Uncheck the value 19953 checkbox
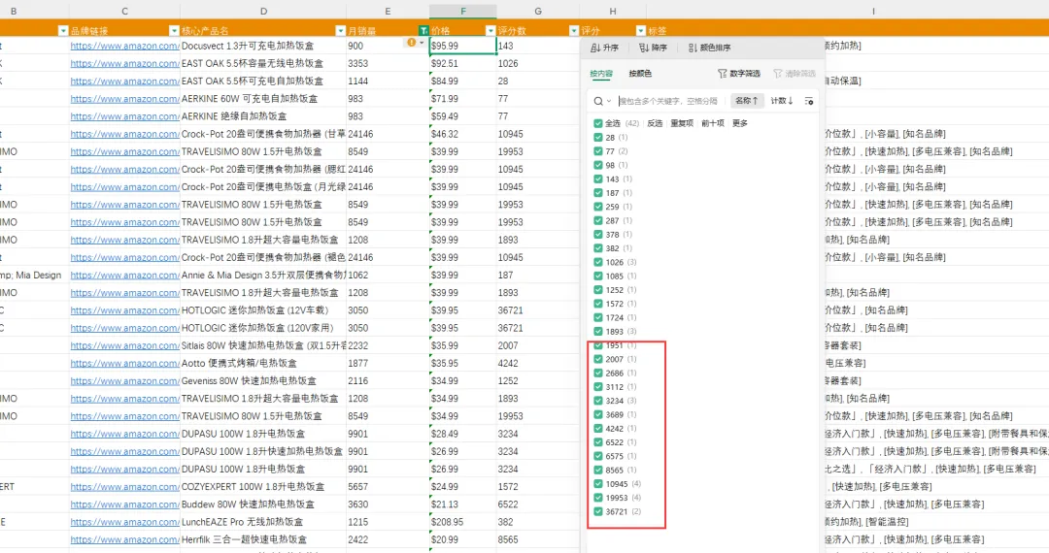The image size is (1049, 553). (x=598, y=498)
